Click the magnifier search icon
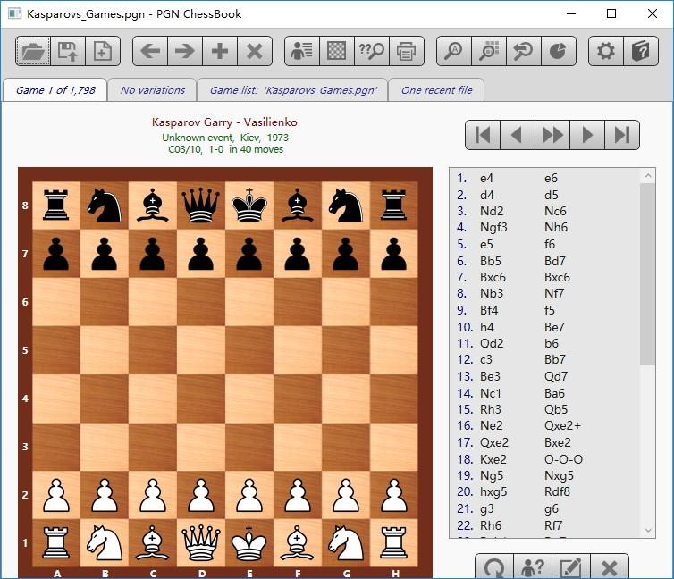 tap(454, 51)
